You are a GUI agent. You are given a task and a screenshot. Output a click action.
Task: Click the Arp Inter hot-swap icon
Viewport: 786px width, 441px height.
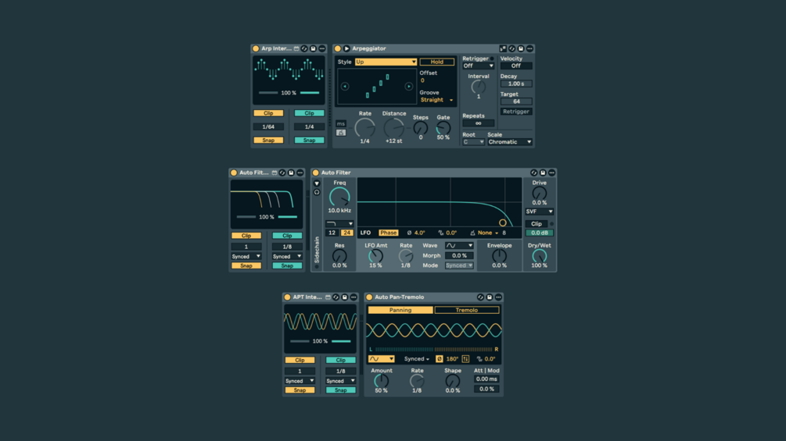(x=304, y=48)
